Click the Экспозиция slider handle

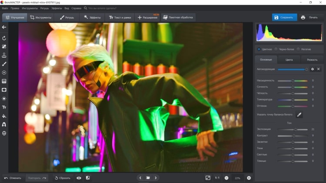(x=296, y=129)
